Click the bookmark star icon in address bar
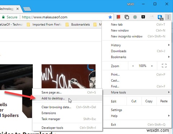This screenshot has width=173, height=134. pyautogui.click(x=110, y=17)
